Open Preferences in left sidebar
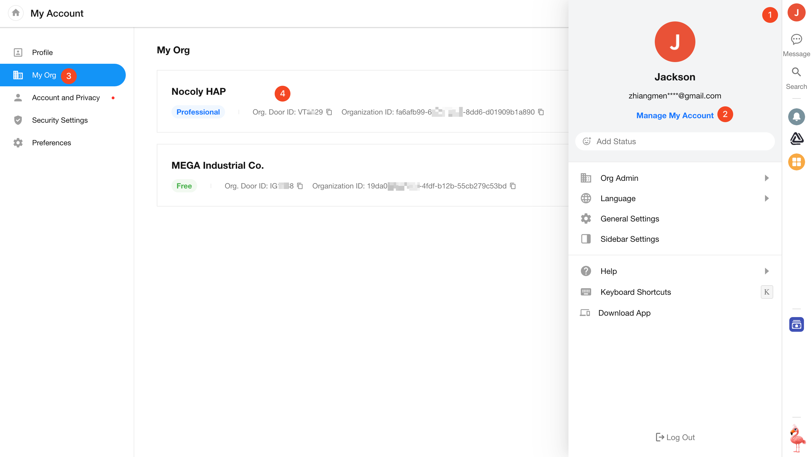This screenshot has height=457, width=811. (x=51, y=143)
